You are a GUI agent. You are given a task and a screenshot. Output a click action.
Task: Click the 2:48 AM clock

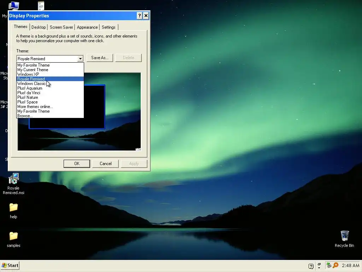[350, 266]
